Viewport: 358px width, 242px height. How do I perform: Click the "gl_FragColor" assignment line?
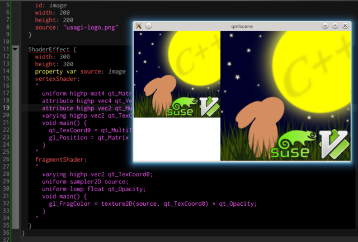[x=153, y=204]
